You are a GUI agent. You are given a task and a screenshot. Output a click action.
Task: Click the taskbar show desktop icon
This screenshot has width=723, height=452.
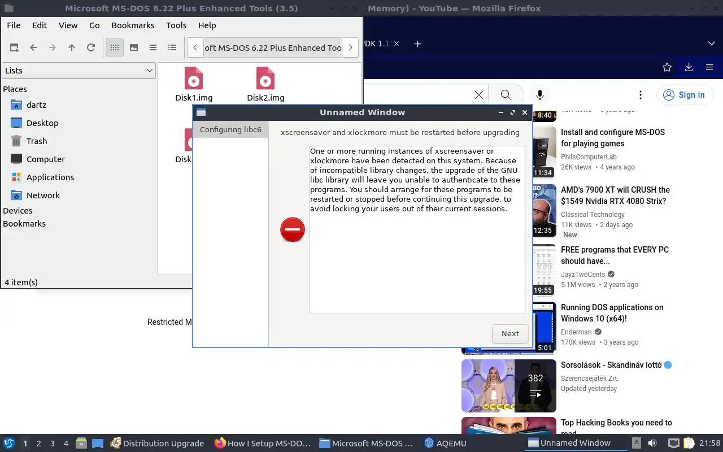click(98, 444)
